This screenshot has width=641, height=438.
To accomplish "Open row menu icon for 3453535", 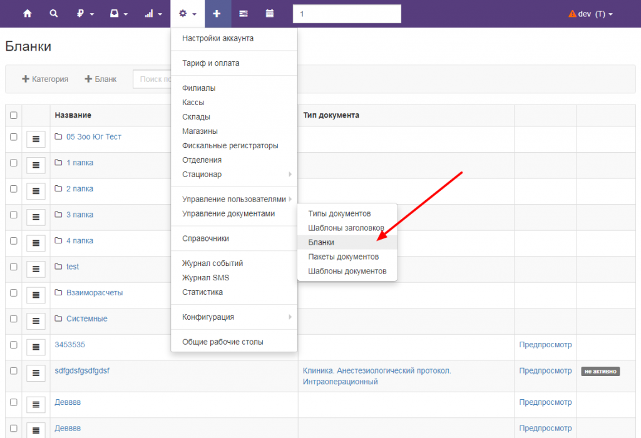I will (x=36, y=347).
